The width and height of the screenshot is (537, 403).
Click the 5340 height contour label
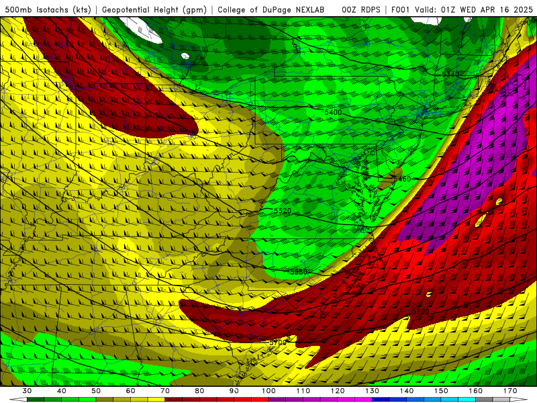point(450,75)
